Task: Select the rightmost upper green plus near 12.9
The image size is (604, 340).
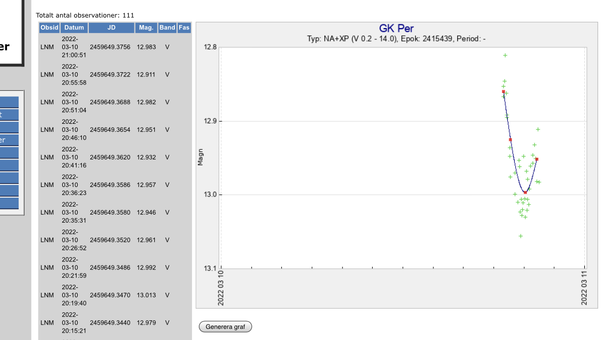Action: [538, 129]
